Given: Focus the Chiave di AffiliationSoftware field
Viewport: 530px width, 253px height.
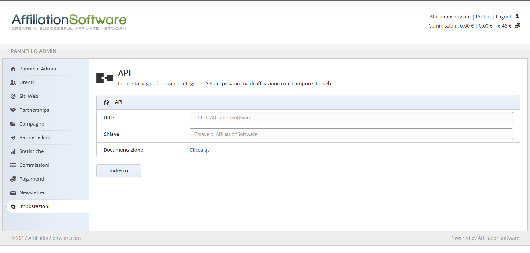Looking at the screenshot, I should point(351,134).
